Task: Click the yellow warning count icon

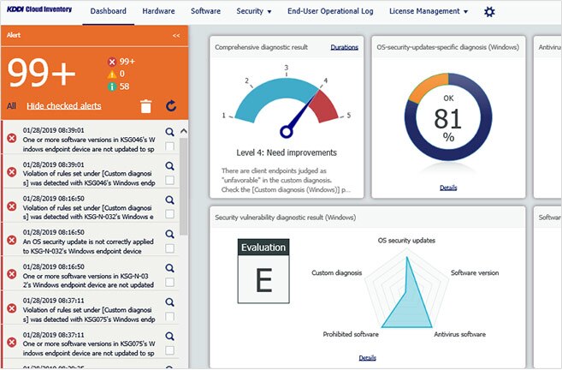Action: pyautogui.click(x=112, y=74)
